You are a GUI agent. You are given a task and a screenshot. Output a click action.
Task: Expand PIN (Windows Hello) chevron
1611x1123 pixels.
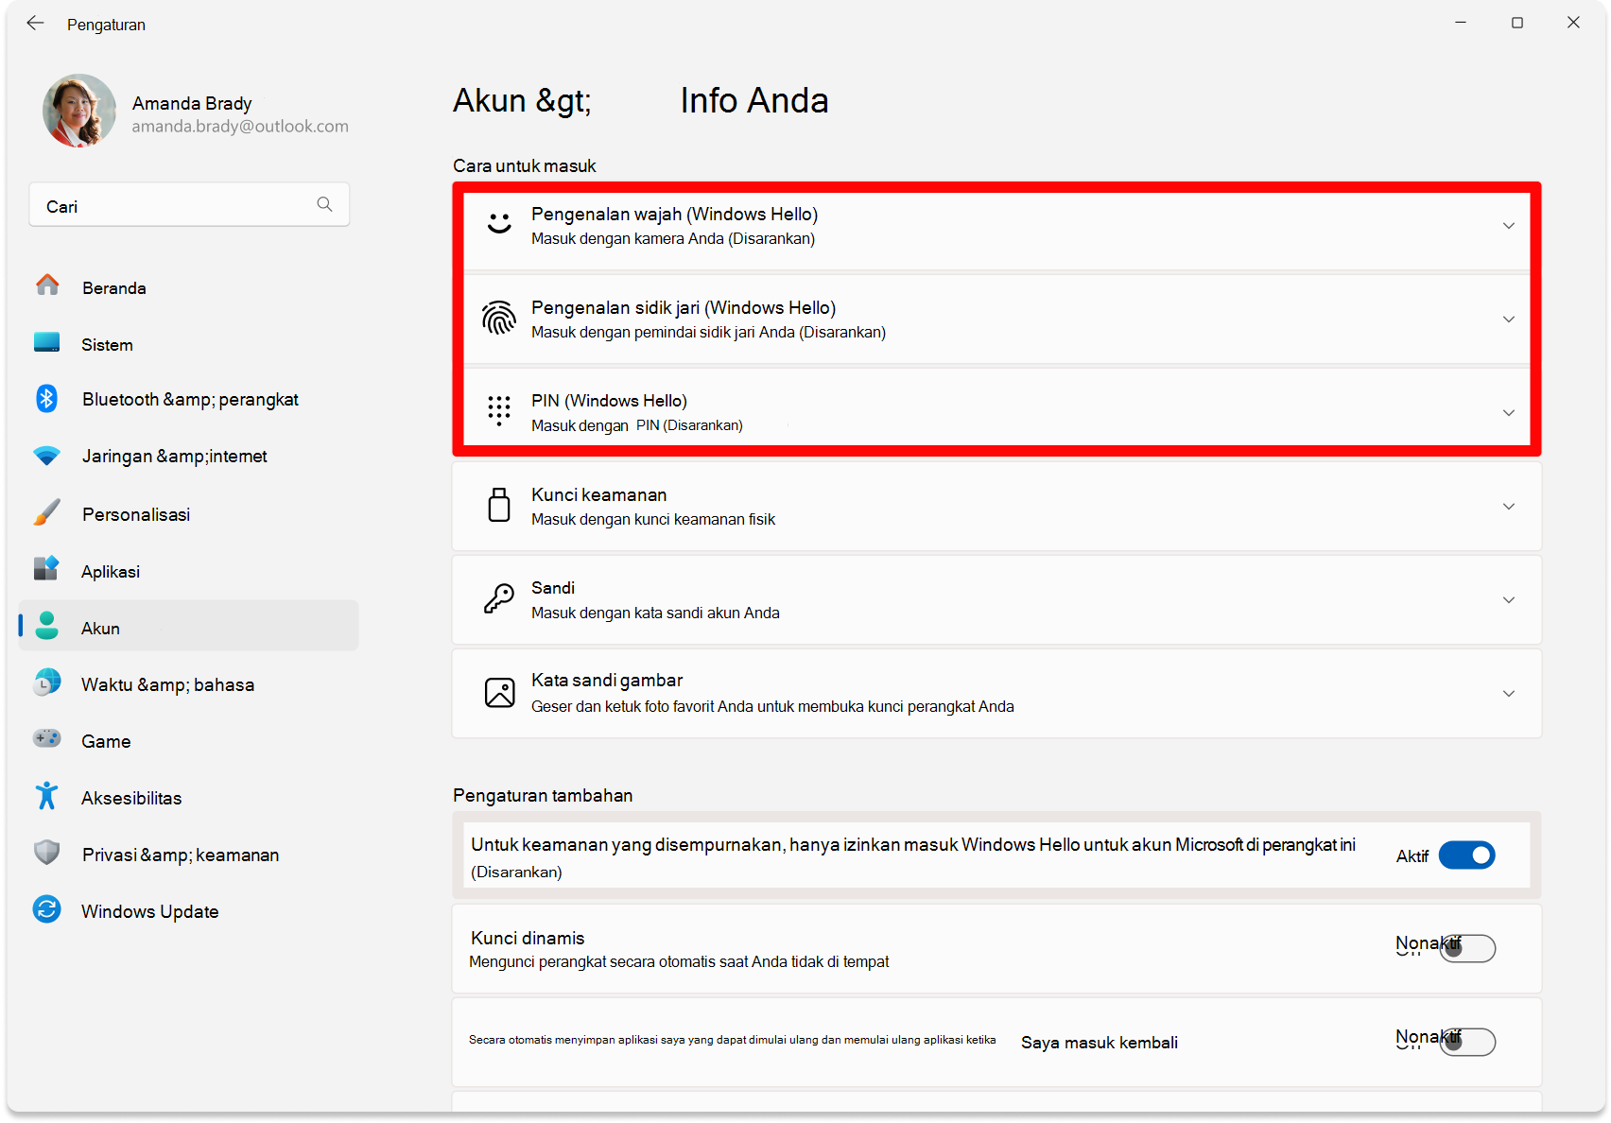[1509, 413]
